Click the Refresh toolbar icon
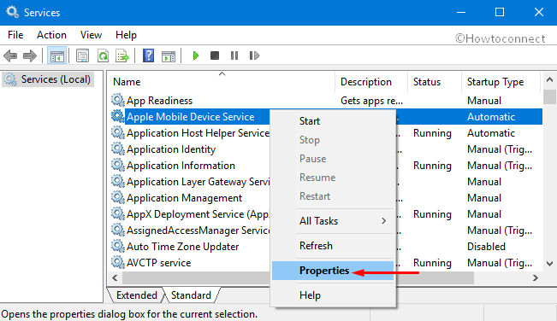 tap(103, 55)
